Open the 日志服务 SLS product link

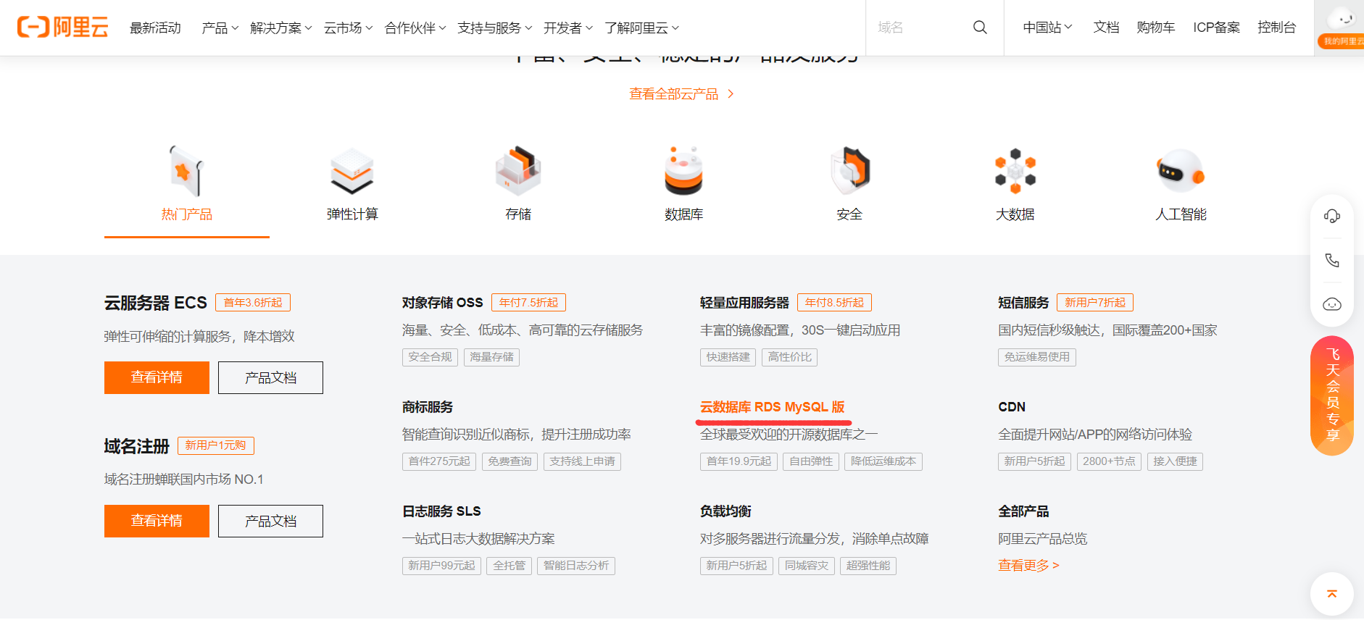point(441,511)
